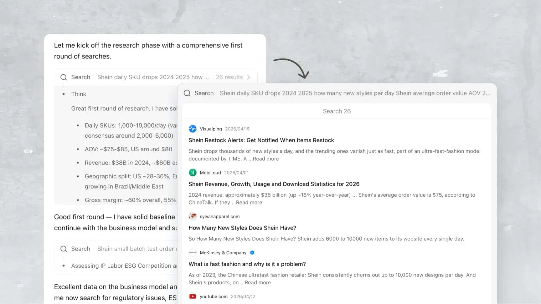
Task: Click the Visualping favicon icon
Action: click(x=193, y=129)
